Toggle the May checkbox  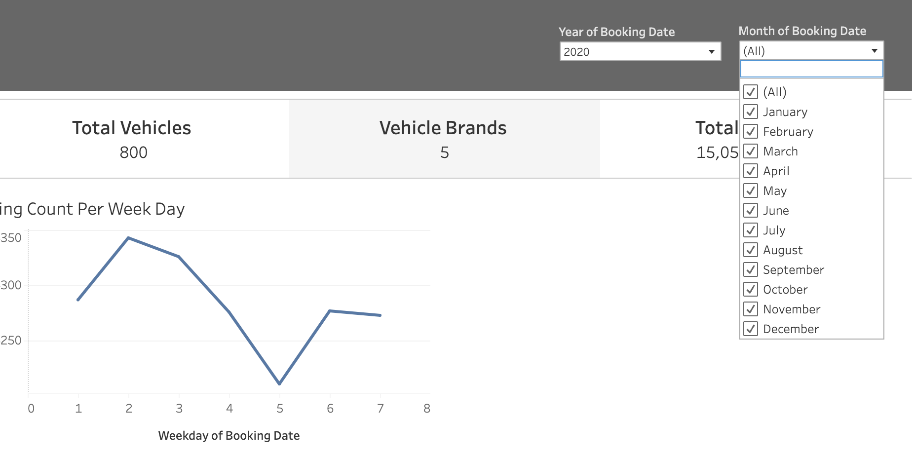[x=751, y=190]
